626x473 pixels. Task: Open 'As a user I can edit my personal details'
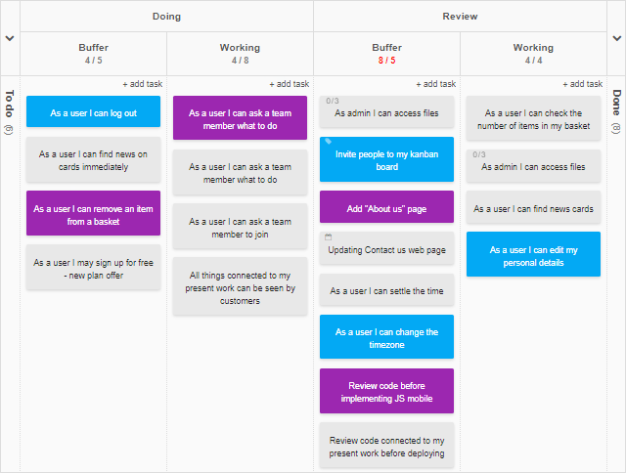point(533,254)
